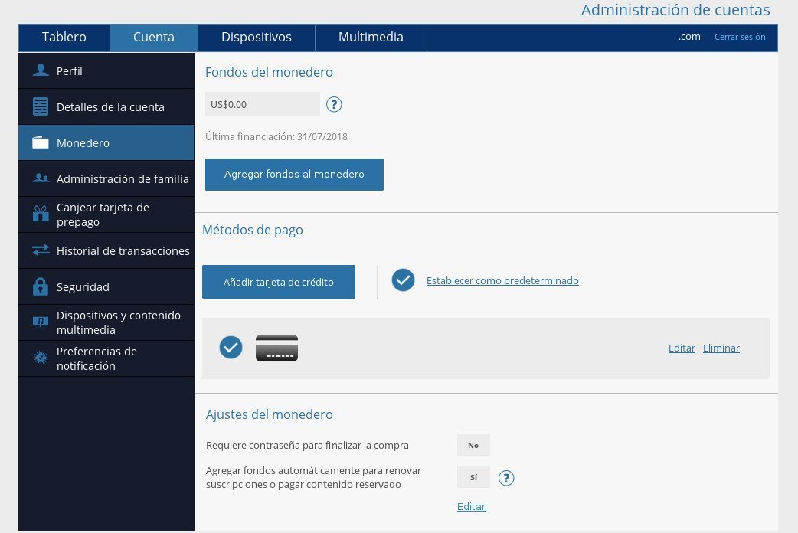
Task: Open help icon beside wallet balance
Action: click(x=334, y=104)
